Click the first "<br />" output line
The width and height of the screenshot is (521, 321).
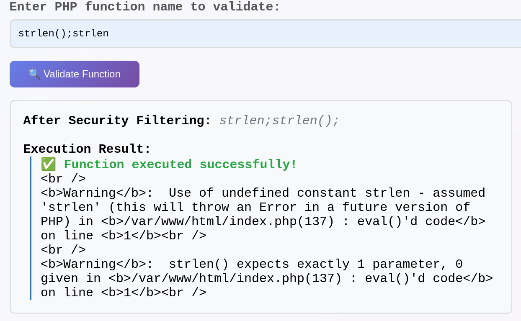[x=63, y=179]
